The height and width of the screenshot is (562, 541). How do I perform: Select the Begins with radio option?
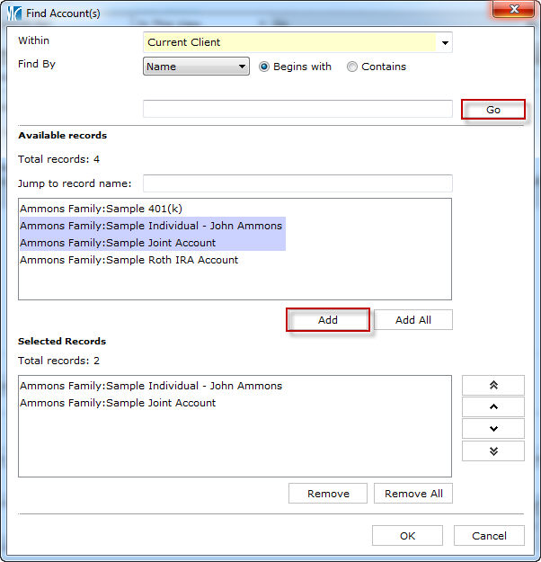point(265,67)
